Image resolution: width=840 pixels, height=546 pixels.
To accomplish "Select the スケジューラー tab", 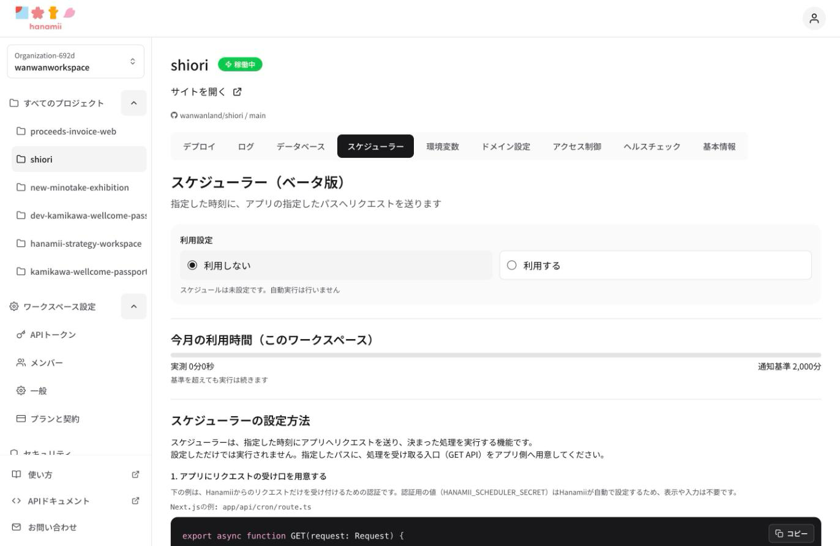I will 376,146.
